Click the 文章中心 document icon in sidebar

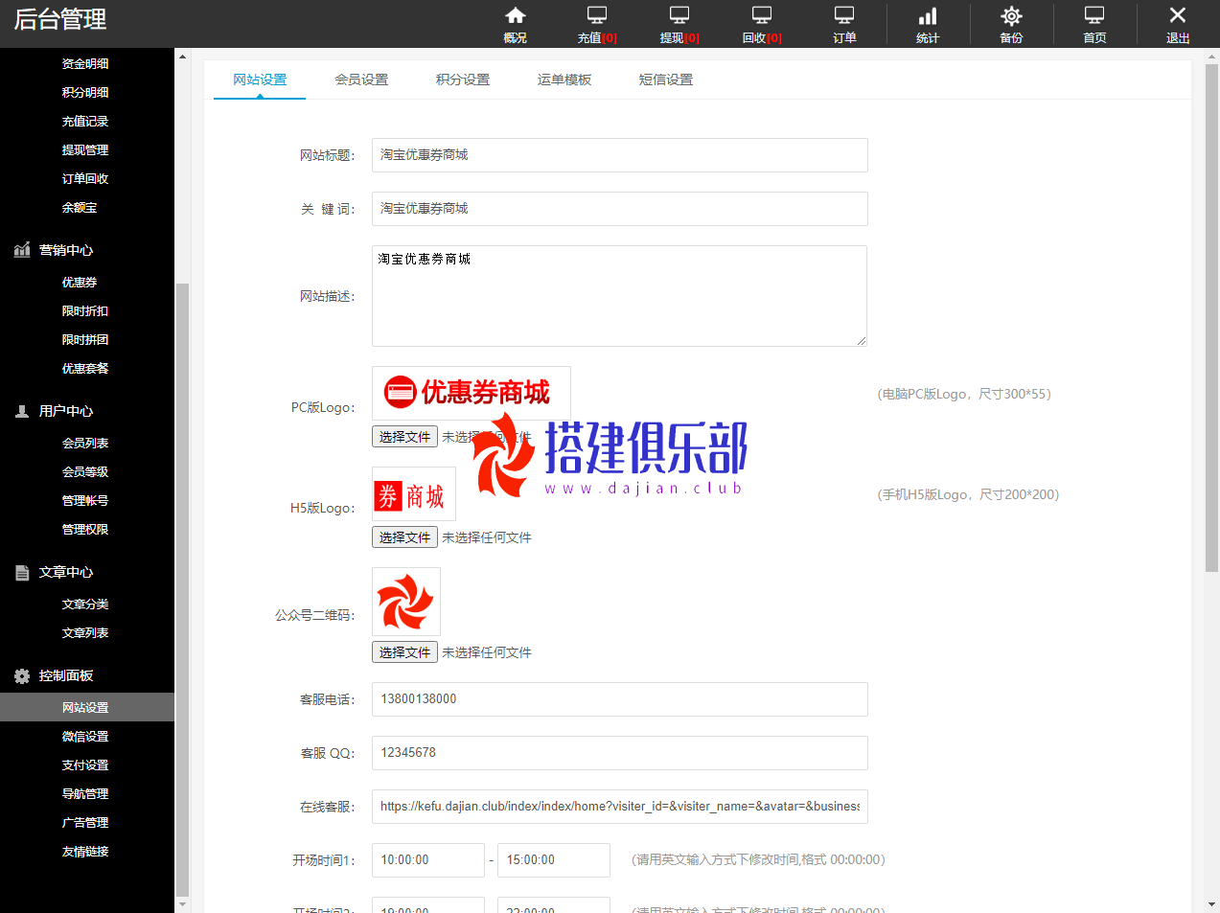[22, 572]
